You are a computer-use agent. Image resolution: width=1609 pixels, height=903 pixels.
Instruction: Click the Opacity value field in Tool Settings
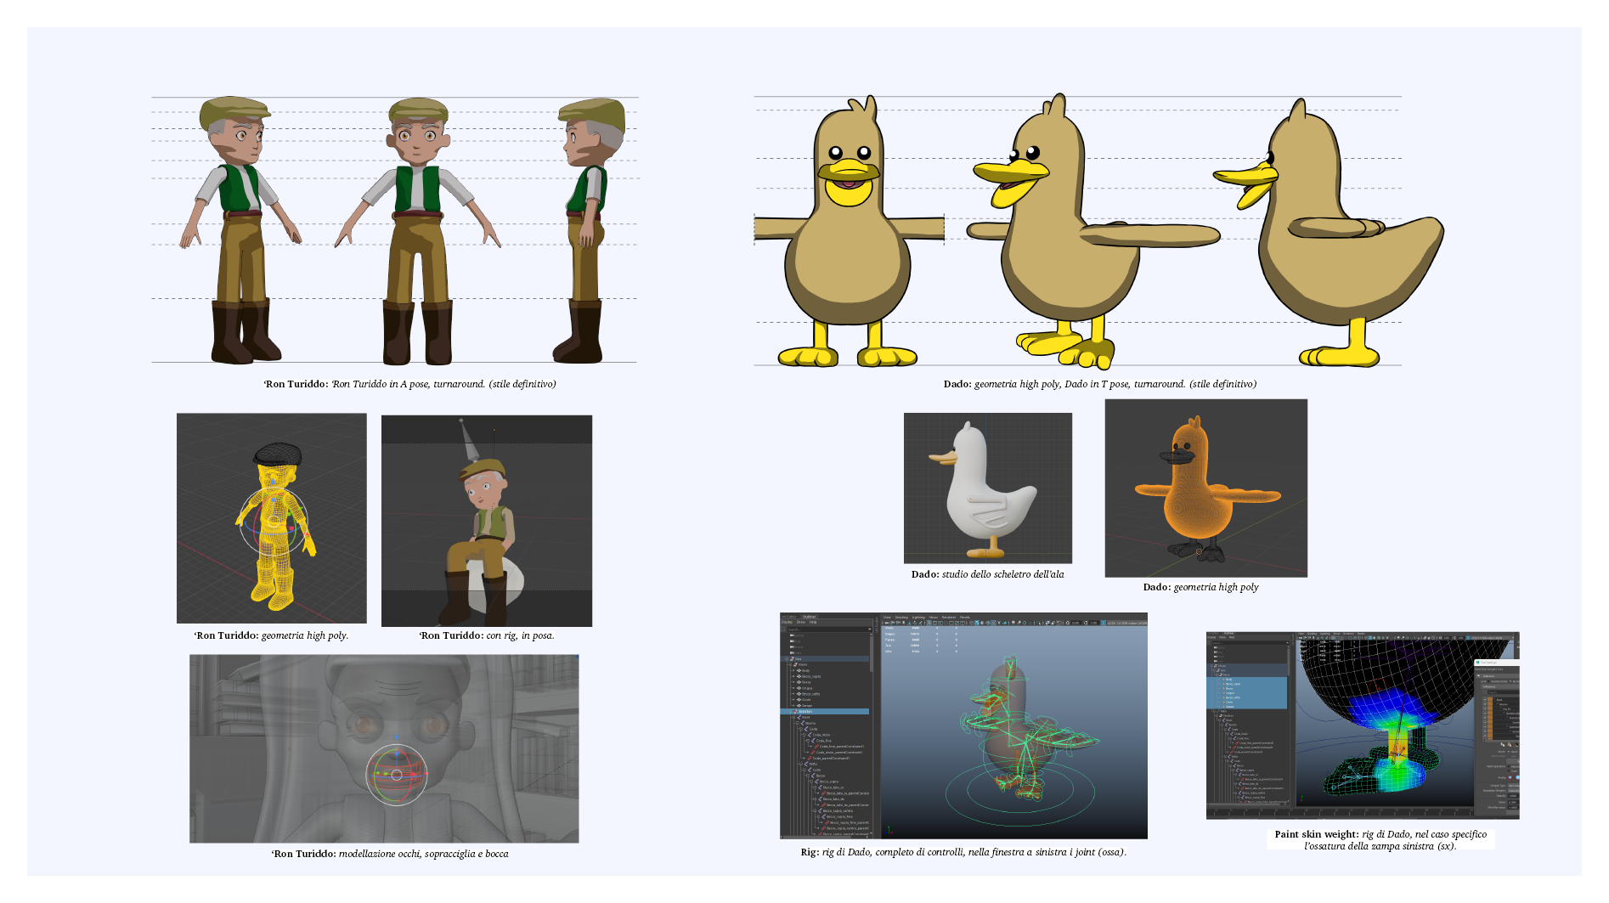1512,796
